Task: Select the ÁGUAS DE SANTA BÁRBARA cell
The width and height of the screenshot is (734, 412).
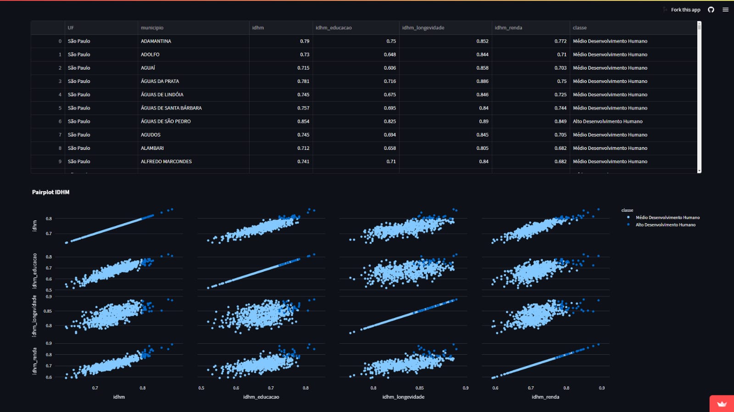Action: (193, 108)
